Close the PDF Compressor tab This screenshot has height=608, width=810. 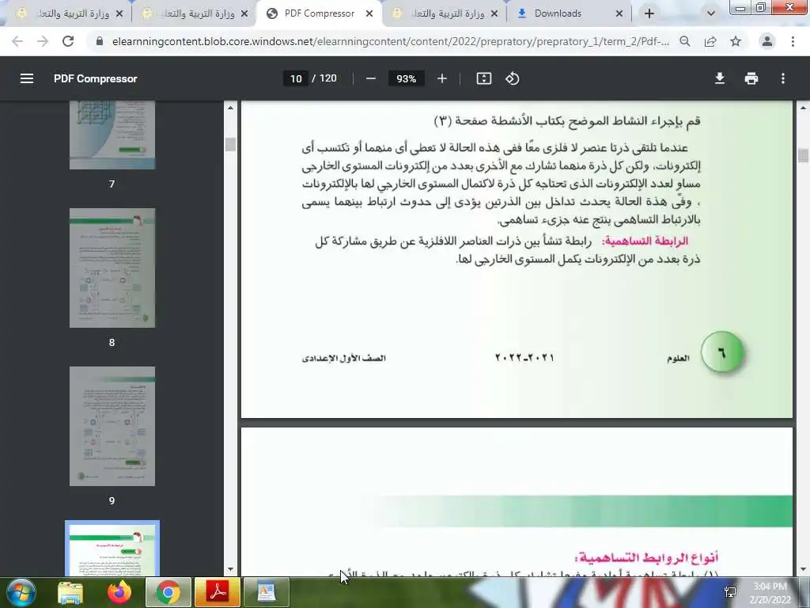click(x=369, y=14)
